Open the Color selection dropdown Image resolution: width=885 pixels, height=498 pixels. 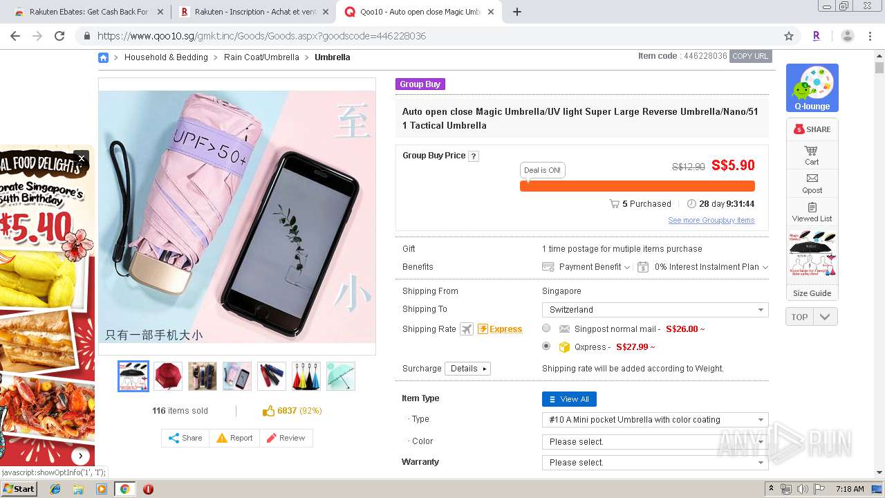click(655, 442)
